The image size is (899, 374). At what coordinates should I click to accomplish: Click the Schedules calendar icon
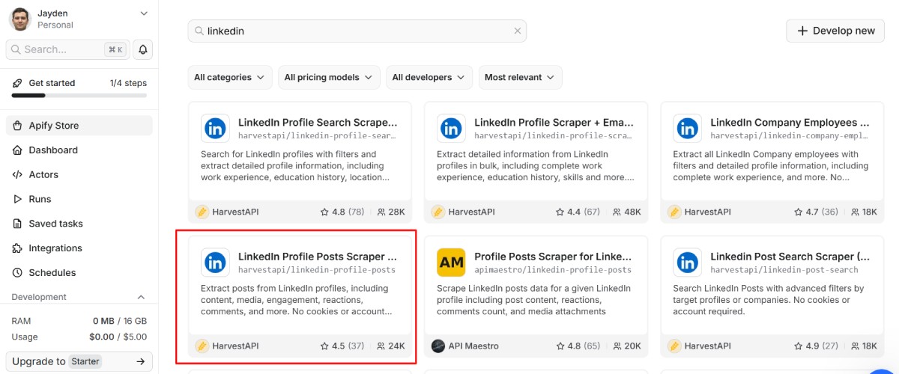[18, 273]
